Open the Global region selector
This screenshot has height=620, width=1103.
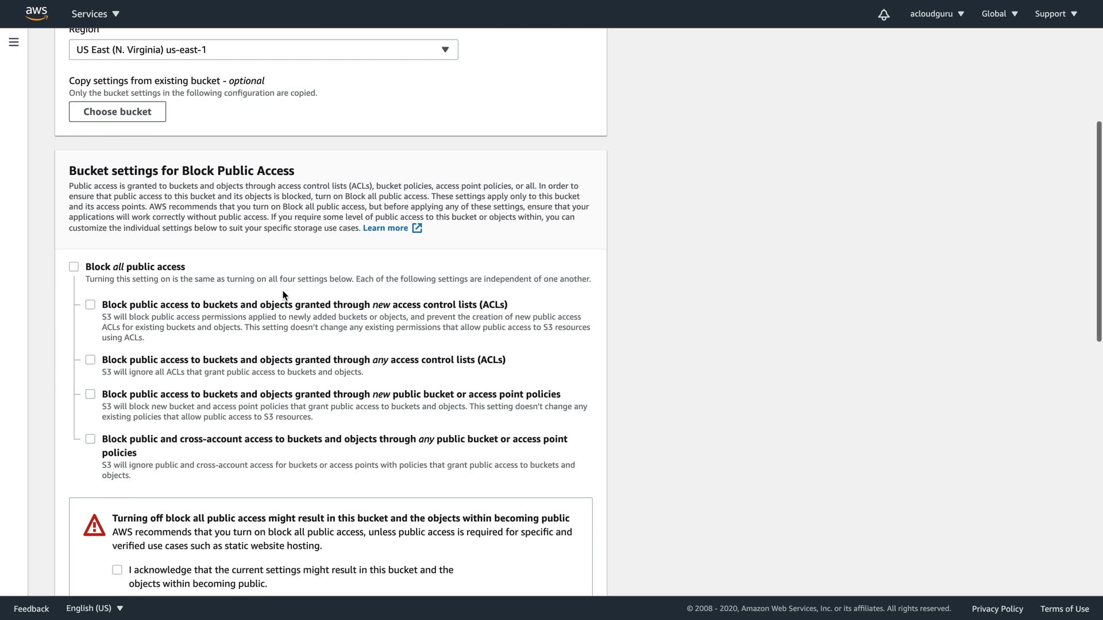999,14
